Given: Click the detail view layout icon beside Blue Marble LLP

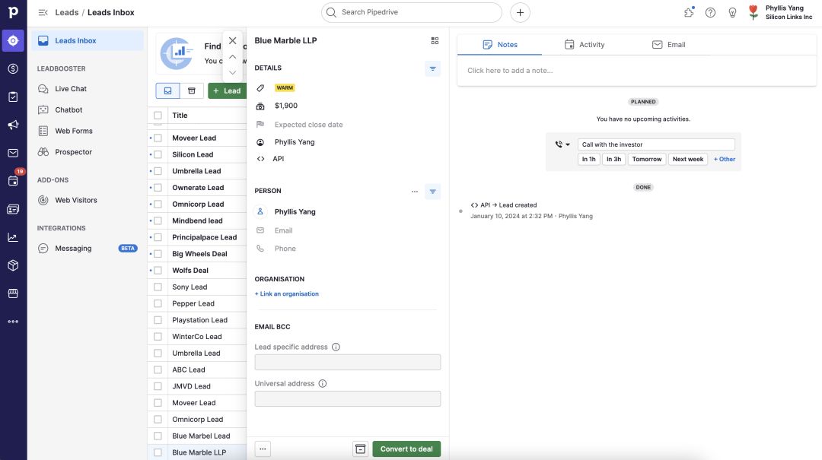Looking at the screenshot, I should (x=435, y=40).
